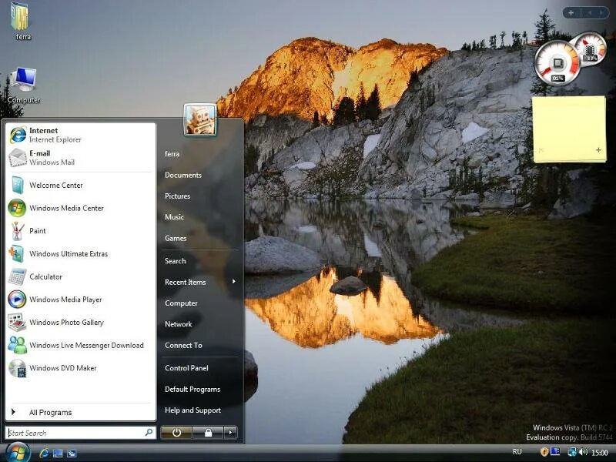Click the ferra folder desktop icon
The height and width of the screenshot is (462, 616).
(21, 22)
